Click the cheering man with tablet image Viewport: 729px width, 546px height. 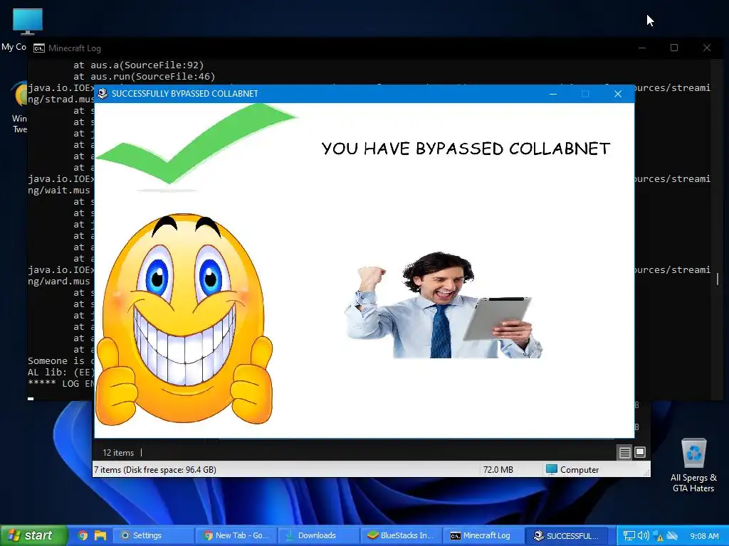(444, 305)
